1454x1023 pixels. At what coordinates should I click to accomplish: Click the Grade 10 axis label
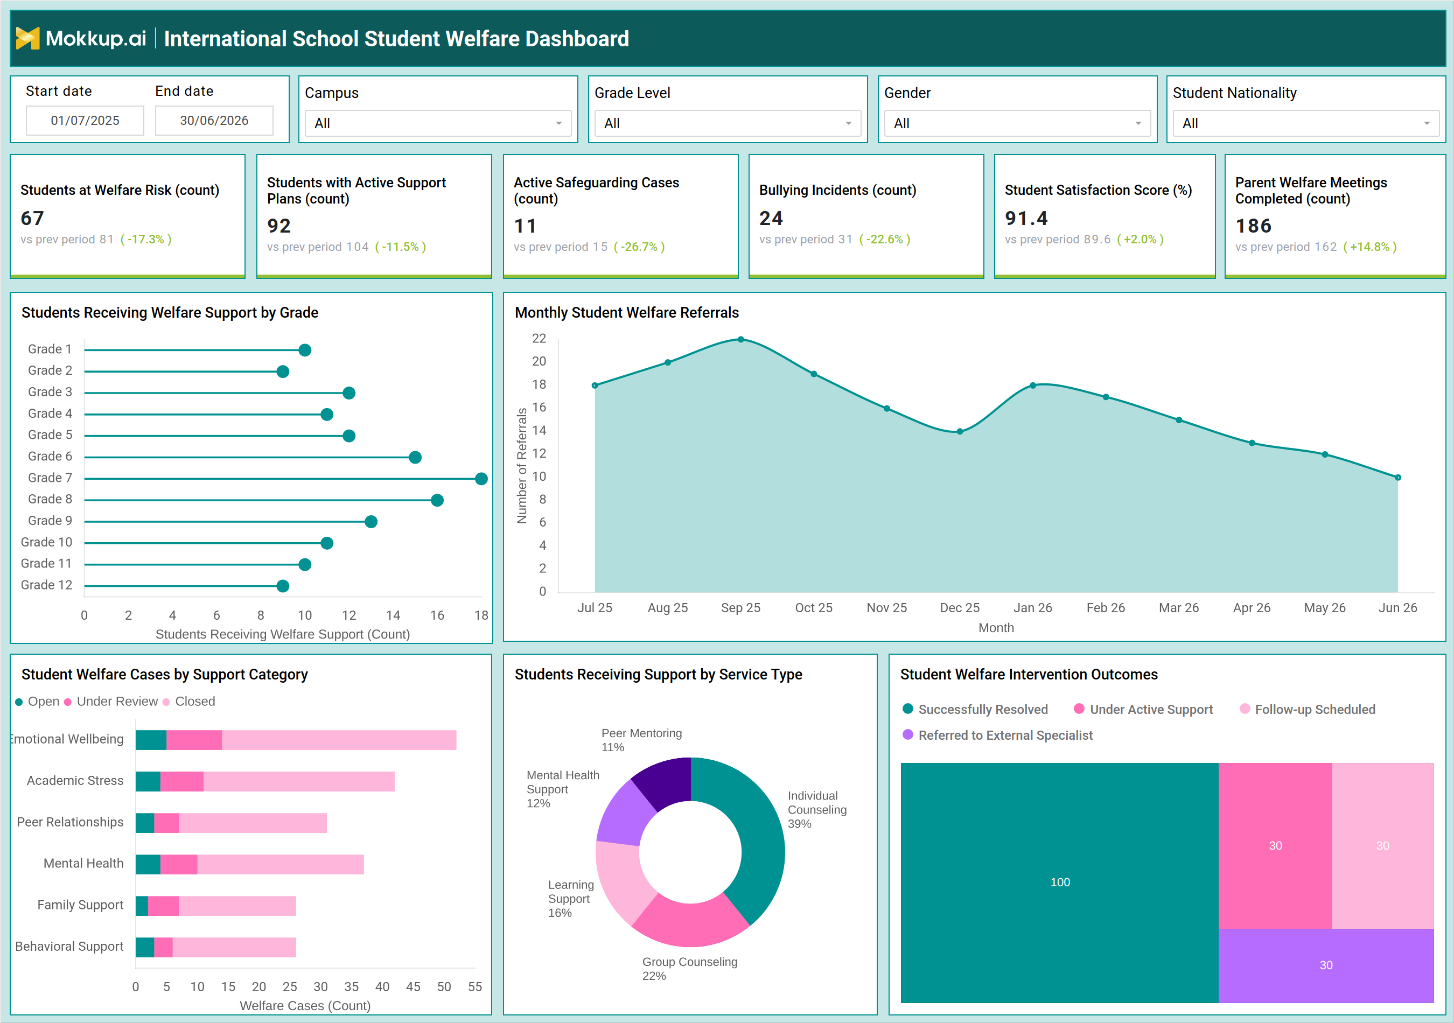coord(46,543)
